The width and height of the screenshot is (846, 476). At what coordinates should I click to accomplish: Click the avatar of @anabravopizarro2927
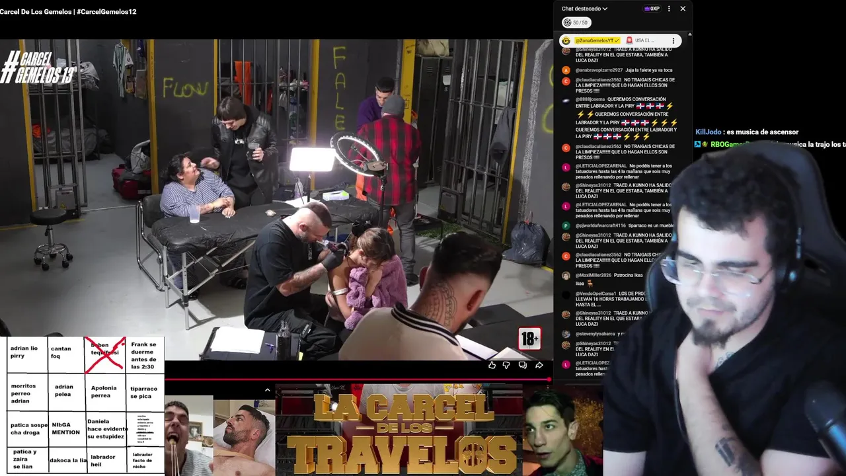(x=566, y=70)
